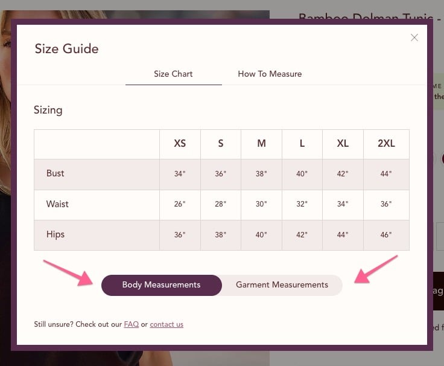Toggle to Body Measurements
Viewport: 444px width, 366px height.
(162, 285)
